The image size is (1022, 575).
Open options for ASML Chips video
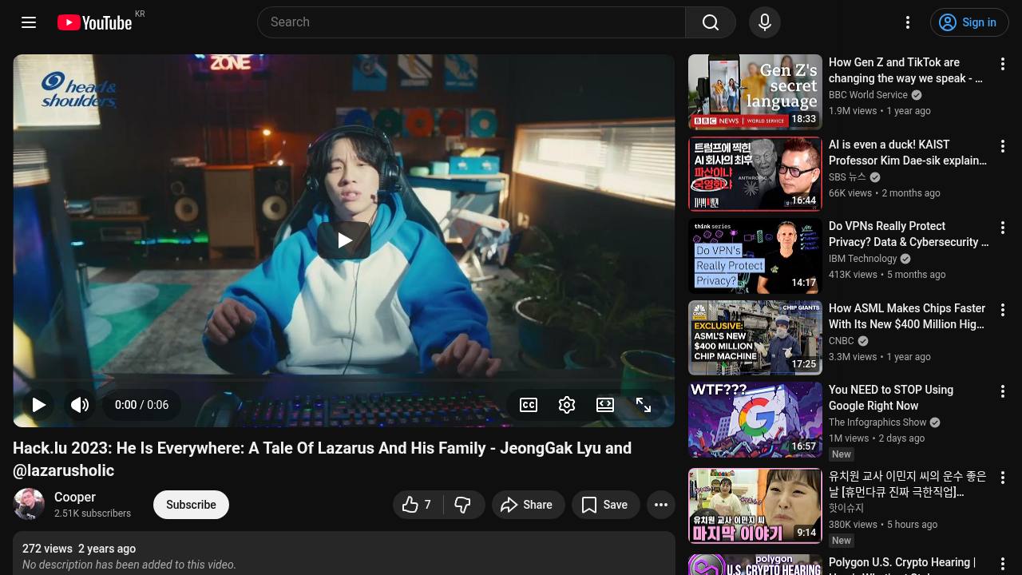pyautogui.click(x=1003, y=310)
